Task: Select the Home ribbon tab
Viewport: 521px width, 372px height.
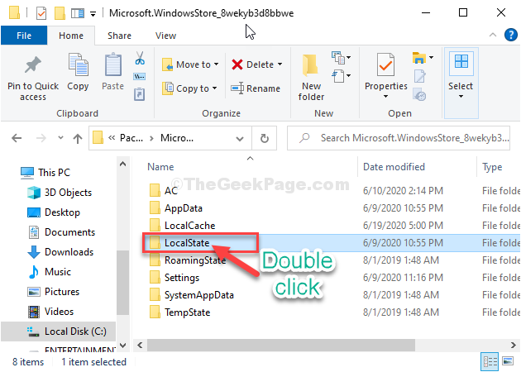Action: [71, 36]
